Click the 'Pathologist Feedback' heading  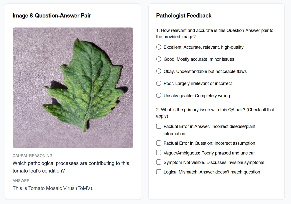tap(184, 16)
